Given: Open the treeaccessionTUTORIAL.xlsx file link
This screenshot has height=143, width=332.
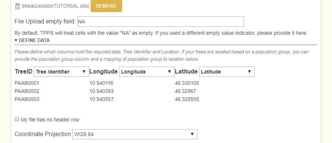Looking at the screenshot, I should coord(55,6).
